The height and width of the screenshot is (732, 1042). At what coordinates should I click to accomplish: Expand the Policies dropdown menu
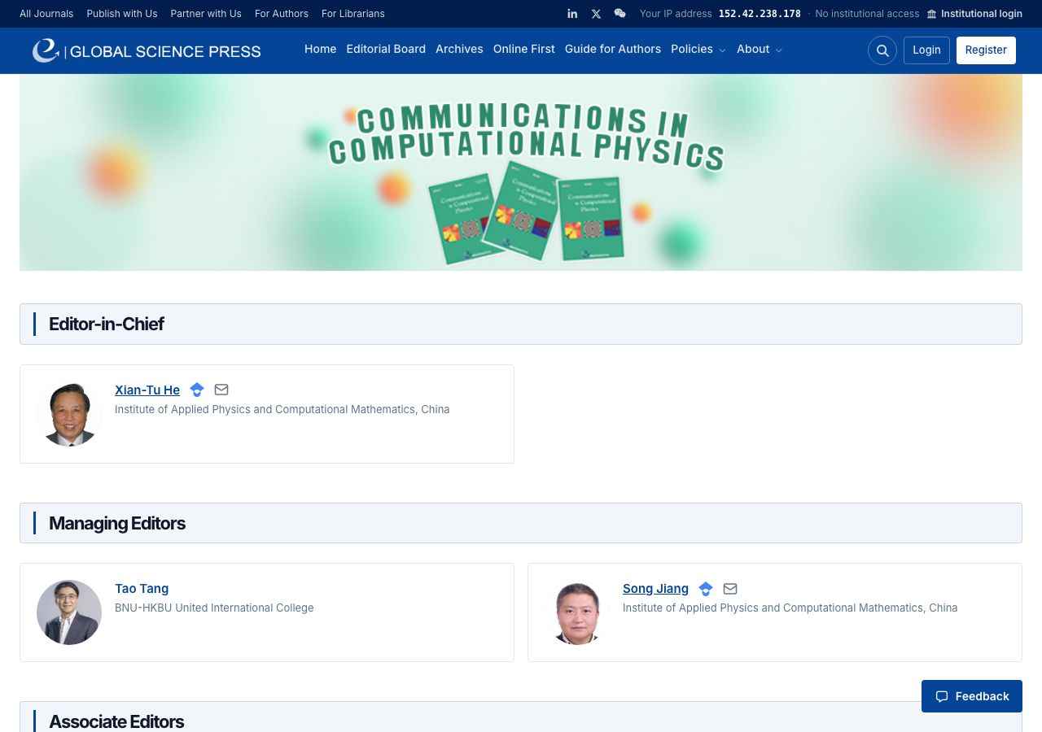(698, 50)
